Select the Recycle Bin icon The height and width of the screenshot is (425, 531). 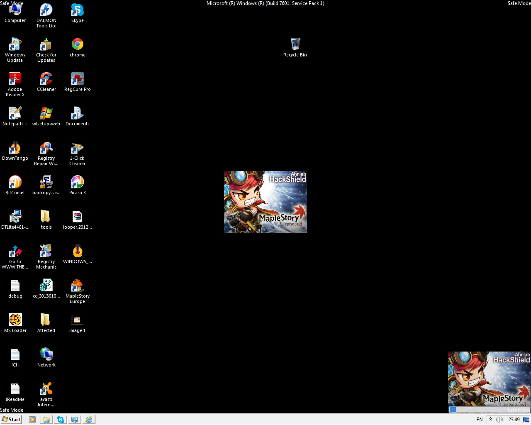click(x=295, y=47)
